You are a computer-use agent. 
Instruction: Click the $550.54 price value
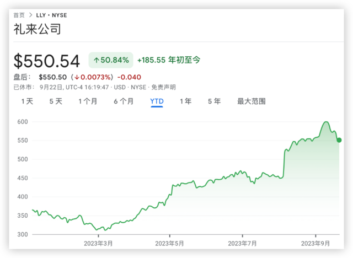(x=47, y=61)
